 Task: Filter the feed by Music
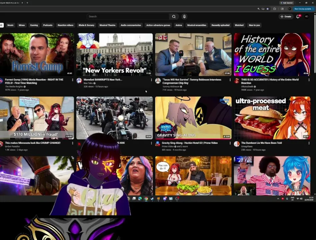pos(10,25)
